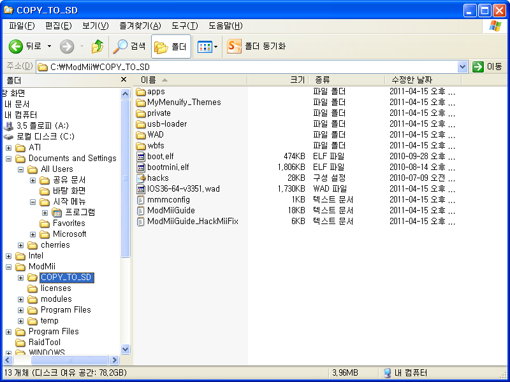The height and width of the screenshot is (382, 510).
Task: Sort by the 수정한 날짜 column header
Action: pyautogui.click(x=423, y=80)
